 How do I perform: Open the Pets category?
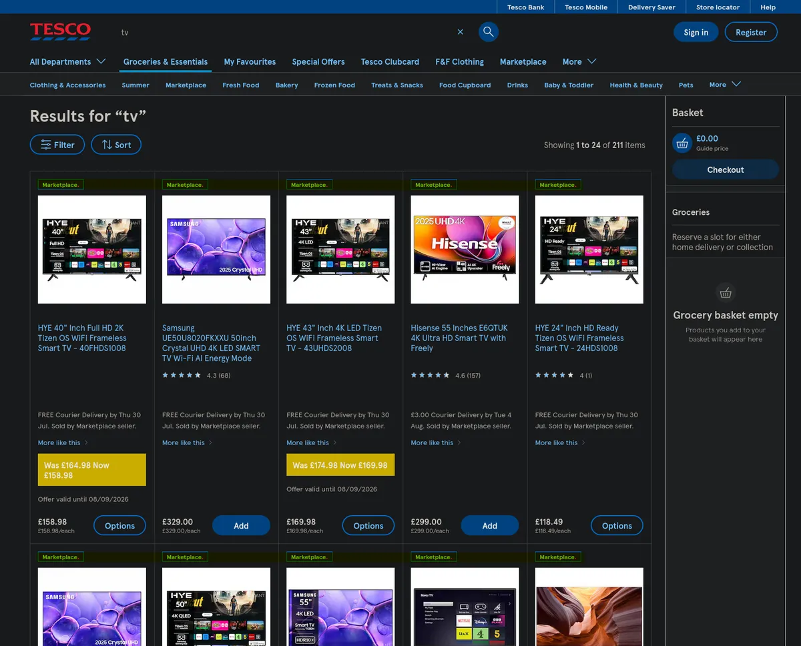686,85
